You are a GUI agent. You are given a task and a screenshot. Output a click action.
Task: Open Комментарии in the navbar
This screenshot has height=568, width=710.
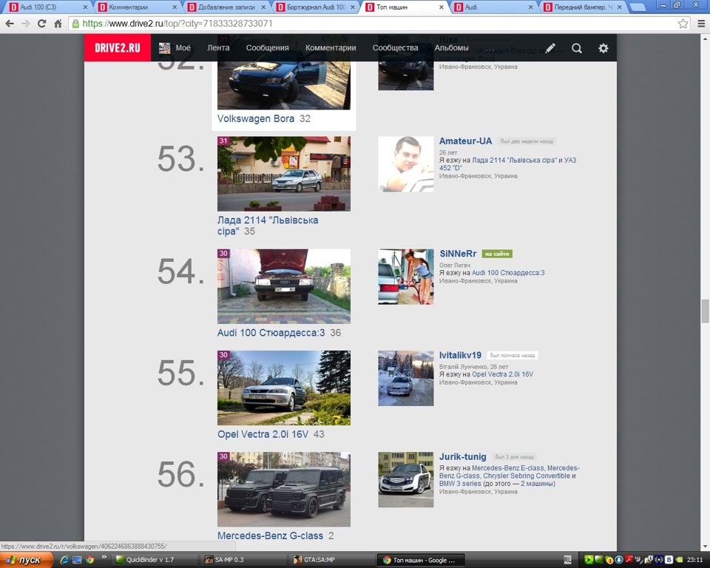pos(331,48)
